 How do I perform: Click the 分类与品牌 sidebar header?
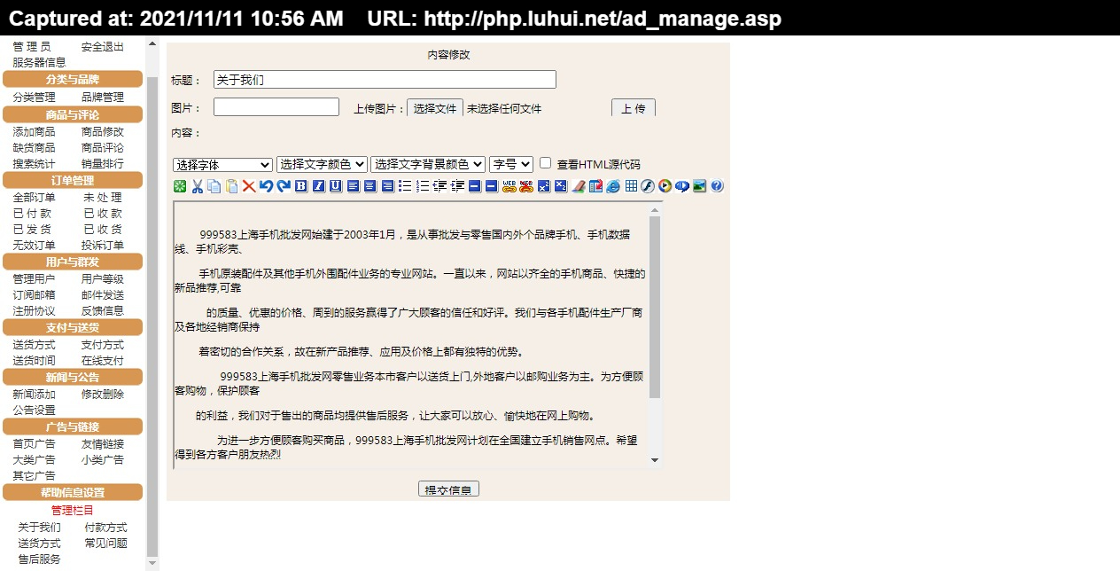click(73, 79)
